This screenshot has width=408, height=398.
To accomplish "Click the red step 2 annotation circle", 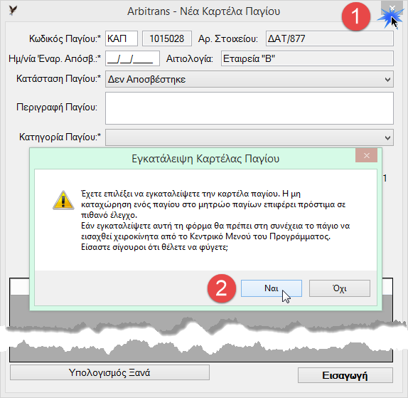I will 222,288.
